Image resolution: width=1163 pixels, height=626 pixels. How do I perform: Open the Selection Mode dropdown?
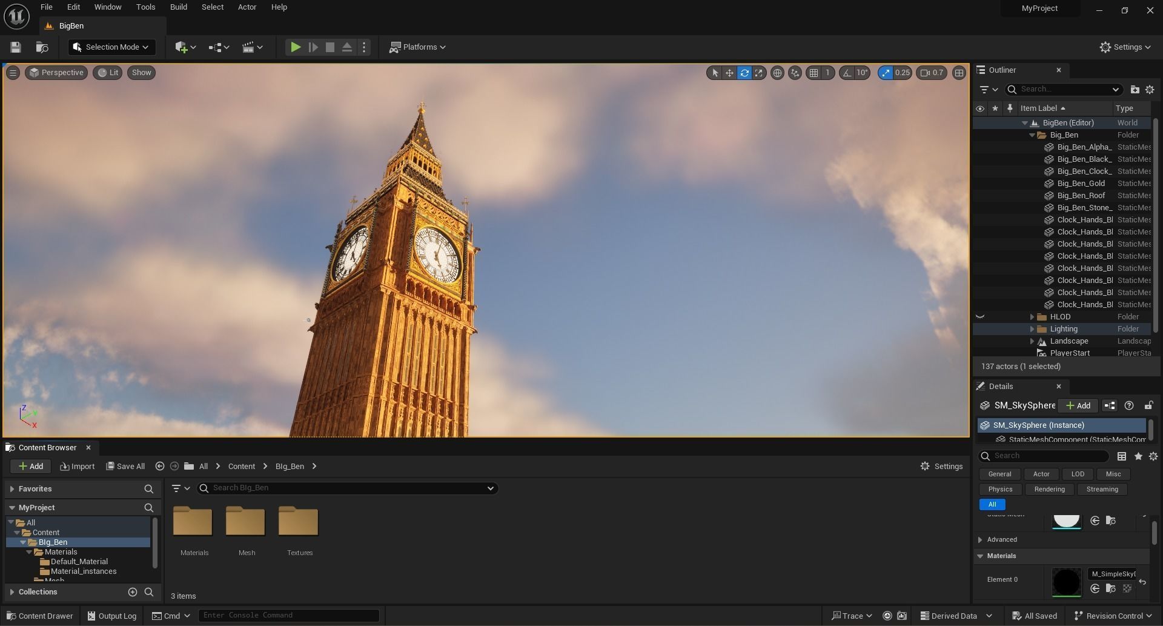pyautogui.click(x=111, y=47)
